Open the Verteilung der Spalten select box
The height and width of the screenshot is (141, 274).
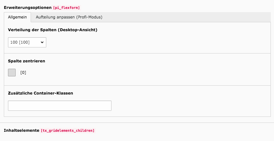[27, 42]
